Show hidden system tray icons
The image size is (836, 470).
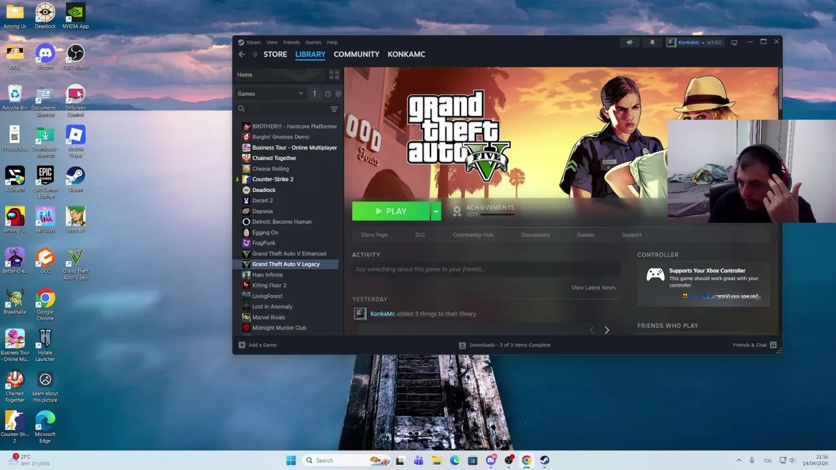[x=739, y=460]
